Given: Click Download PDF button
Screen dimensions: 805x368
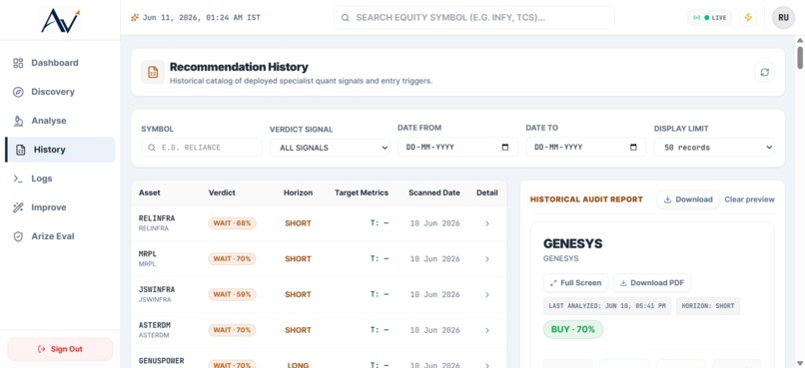Looking at the screenshot, I should 652,283.
